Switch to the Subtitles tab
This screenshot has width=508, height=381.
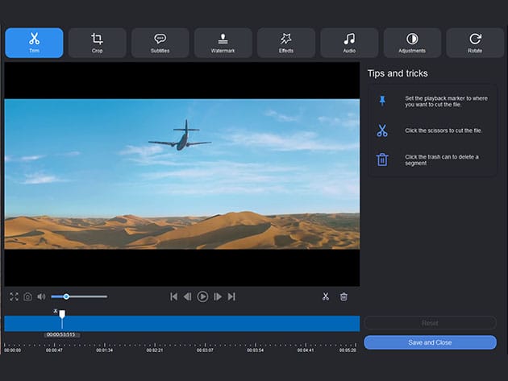point(160,43)
